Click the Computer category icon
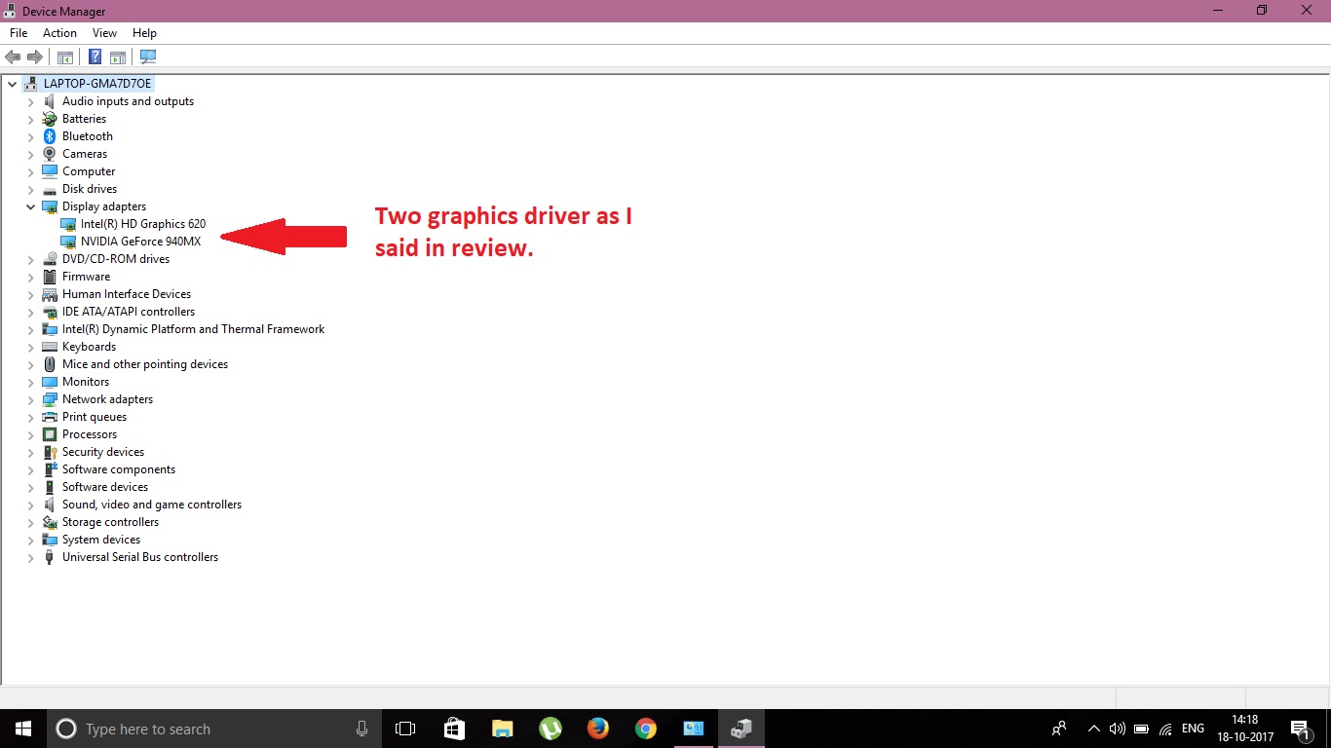This screenshot has width=1331, height=748. tap(50, 171)
